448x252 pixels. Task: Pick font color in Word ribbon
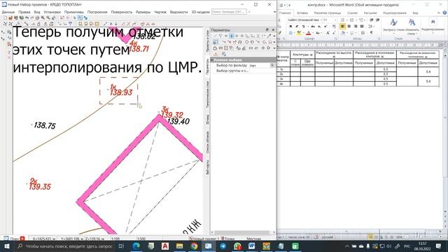point(309,33)
